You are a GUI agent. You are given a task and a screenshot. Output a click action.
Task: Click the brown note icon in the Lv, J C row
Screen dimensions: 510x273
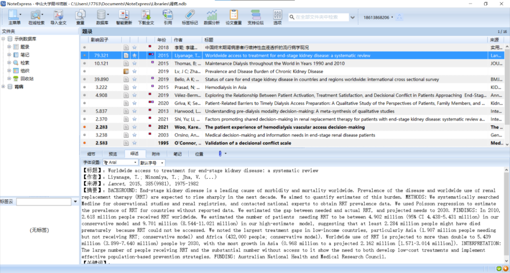(x=126, y=71)
